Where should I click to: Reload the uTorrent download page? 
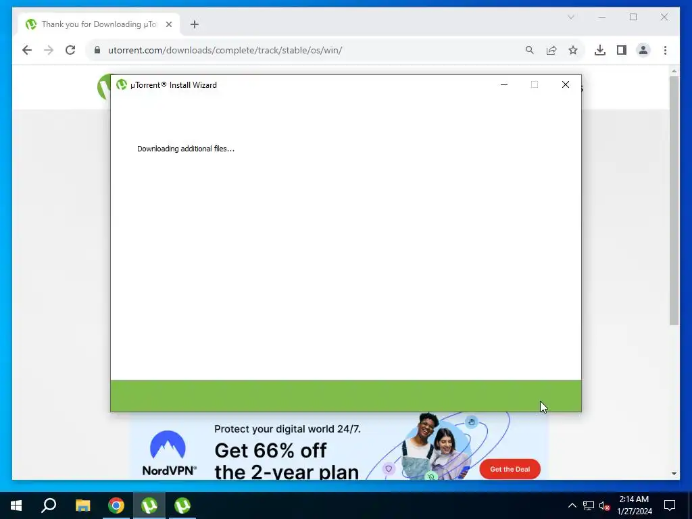[70, 50]
